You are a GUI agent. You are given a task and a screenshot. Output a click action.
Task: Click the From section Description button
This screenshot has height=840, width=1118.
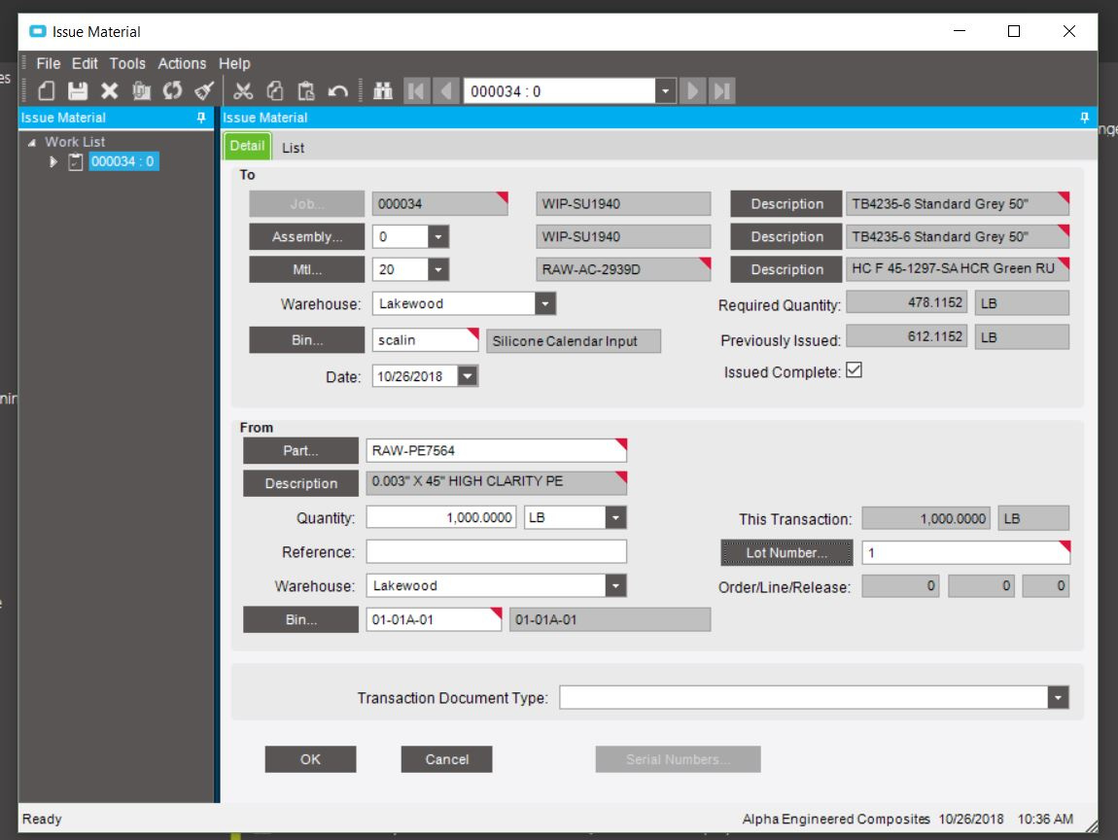click(301, 483)
